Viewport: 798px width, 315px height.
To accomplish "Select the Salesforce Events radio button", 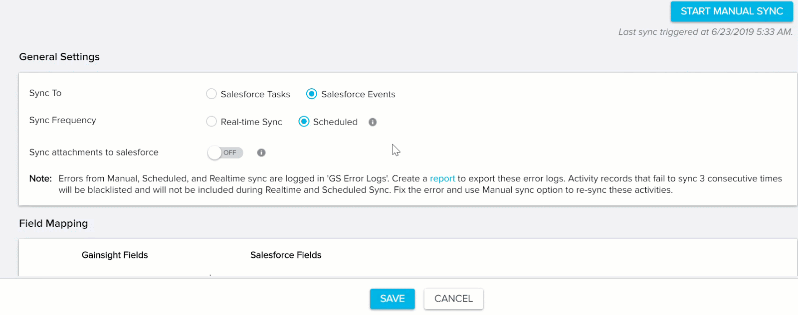I will tap(312, 94).
